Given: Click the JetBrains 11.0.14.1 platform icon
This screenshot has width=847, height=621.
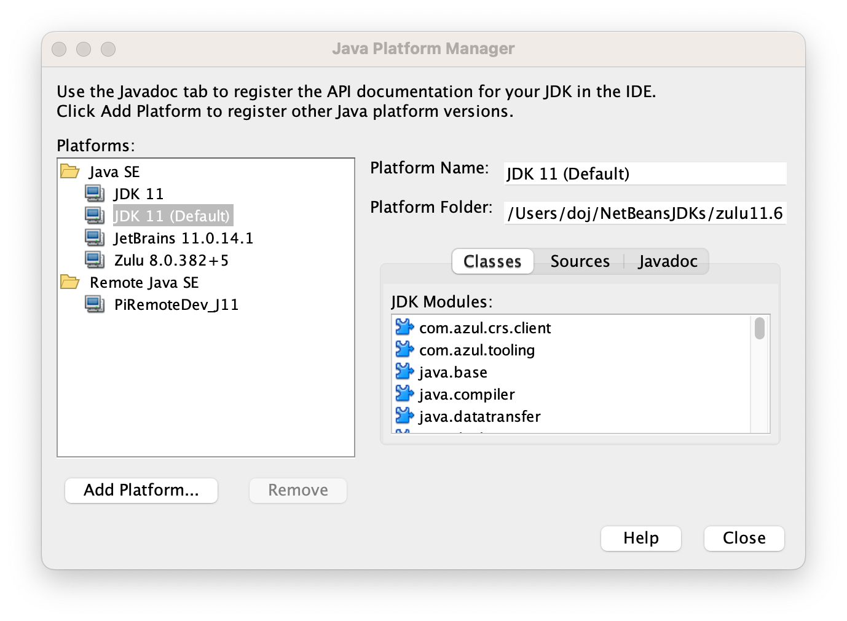Looking at the screenshot, I should pyautogui.click(x=94, y=237).
